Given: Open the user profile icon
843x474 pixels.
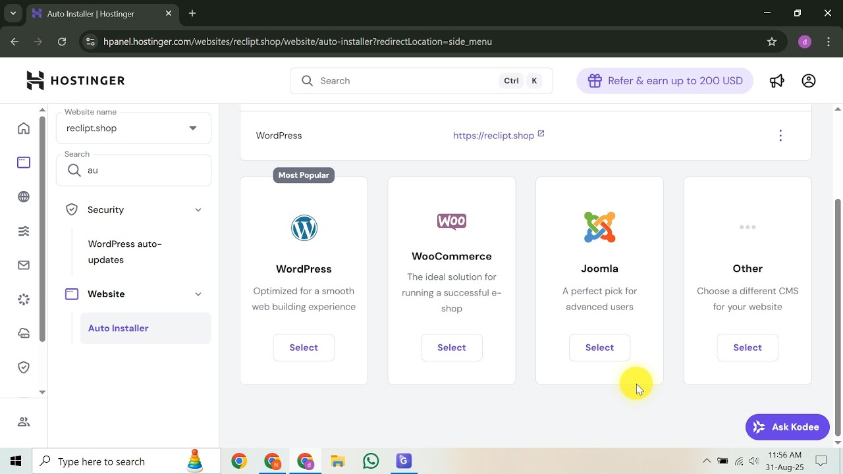Looking at the screenshot, I should tap(809, 80).
